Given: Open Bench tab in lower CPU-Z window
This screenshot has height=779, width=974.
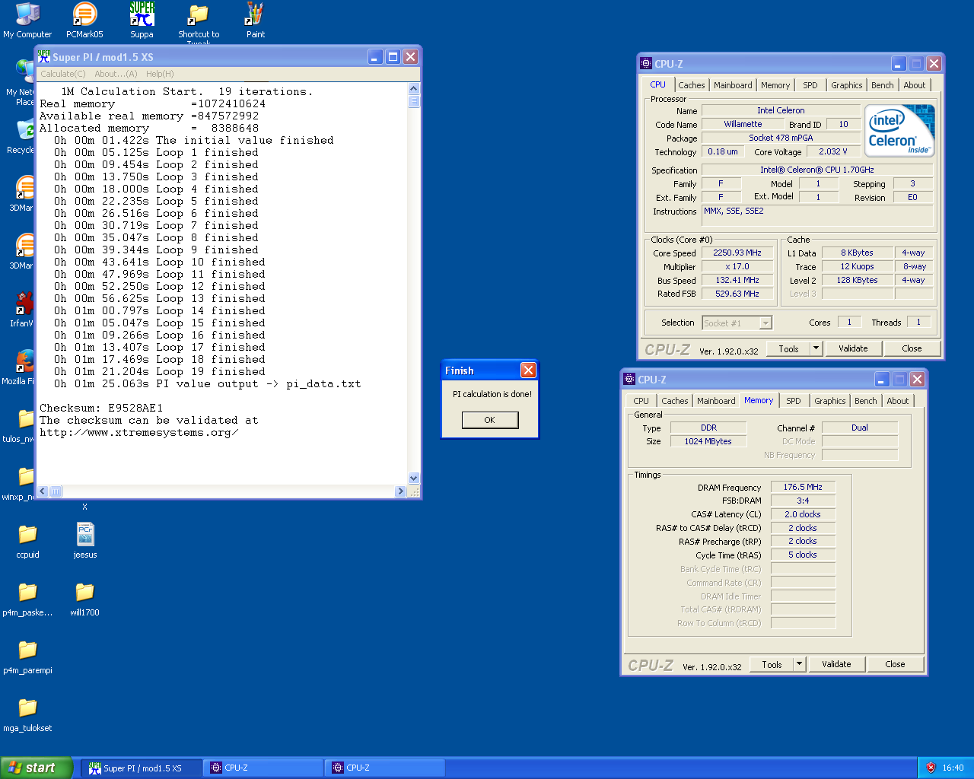Looking at the screenshot, I should click(866, 401).
